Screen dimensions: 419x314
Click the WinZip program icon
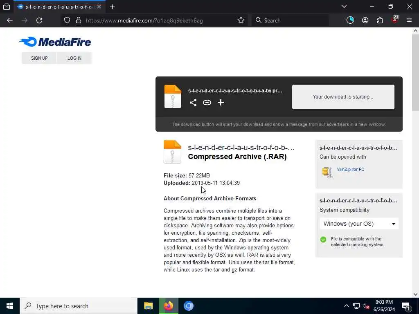pos(327,172)
